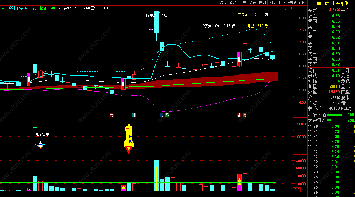The height and width of the screenshot is (197, 355).
Task: Click the 财 event marker icon
Action: [x=161, y=115]
